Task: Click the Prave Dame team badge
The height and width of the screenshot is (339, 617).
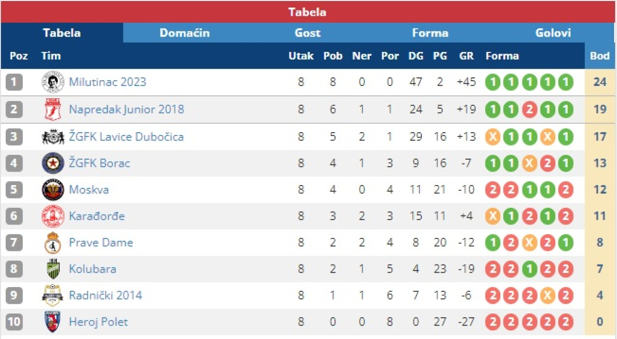Action: point(53,242)
